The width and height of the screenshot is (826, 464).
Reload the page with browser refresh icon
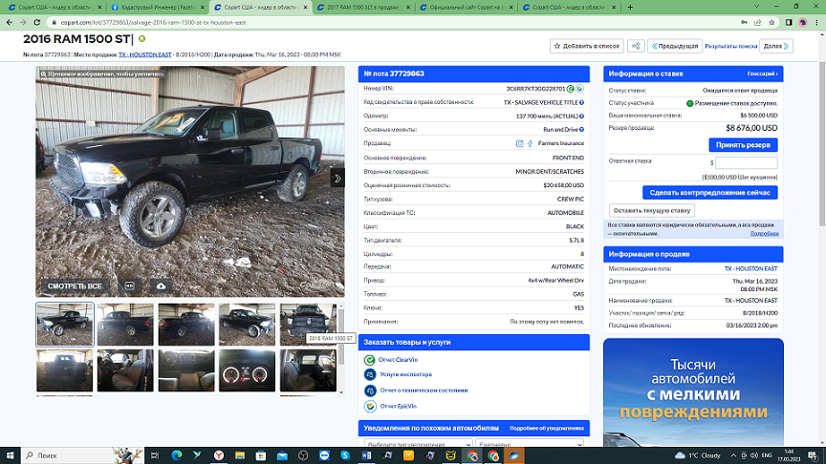(x=37, y=23)
